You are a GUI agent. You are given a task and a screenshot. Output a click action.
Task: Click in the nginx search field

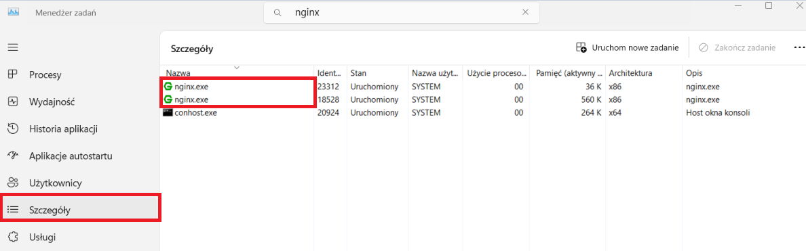(x=401, y=12)
